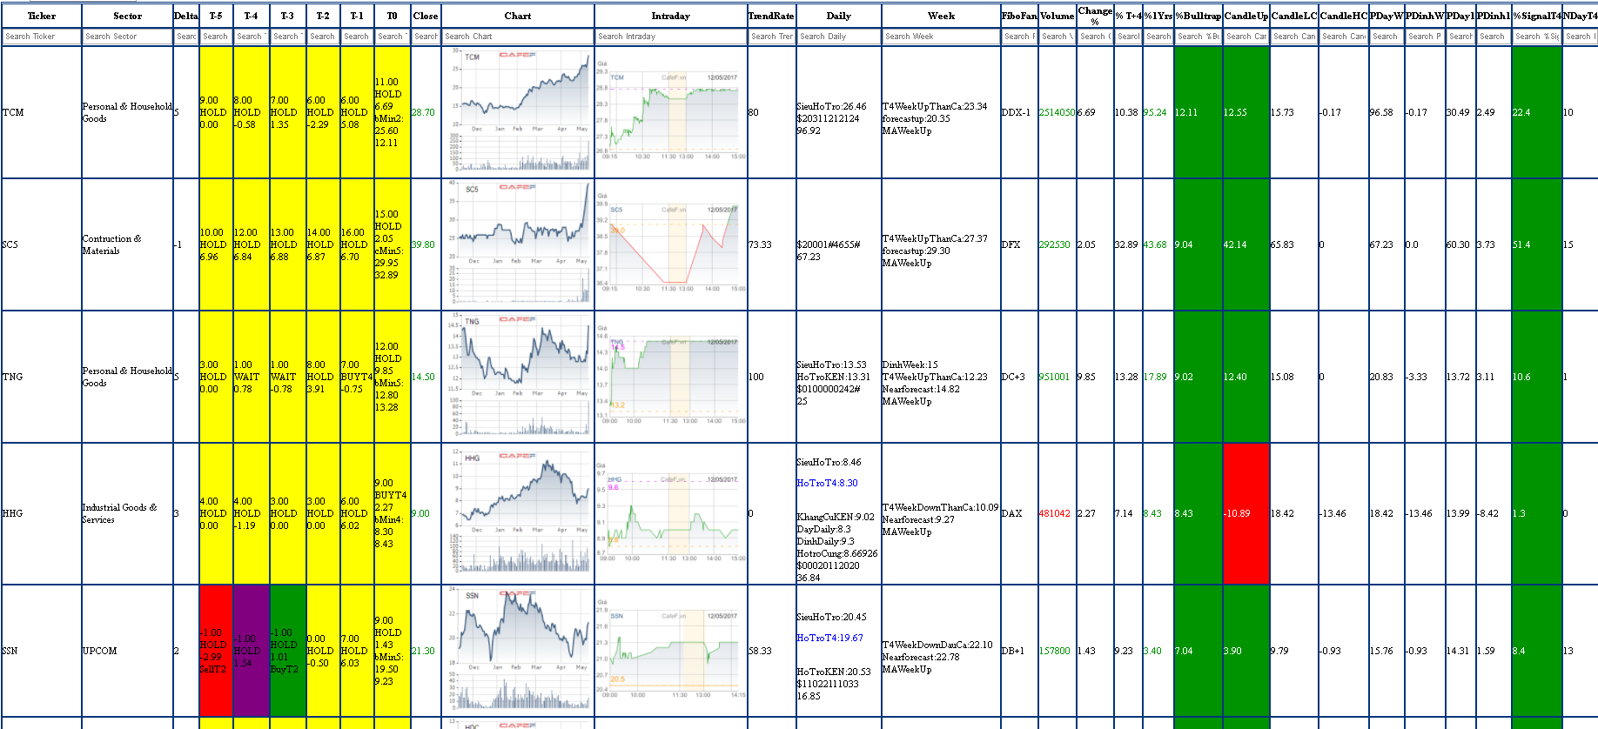Sort the table by Ticker column header
1598x729 pixels.
(41, 16)
